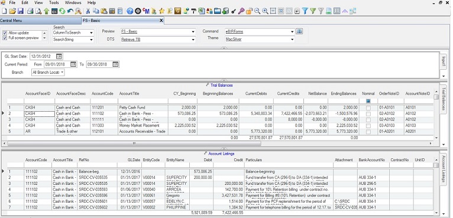Click the green filter funnel icon
The height and width of the screenshot is (218, 453).
click(x=313, y=11)
